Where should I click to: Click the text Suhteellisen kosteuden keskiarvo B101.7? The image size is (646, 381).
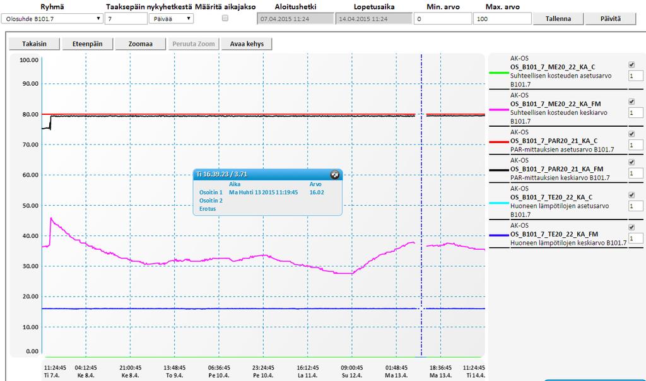click(559, 117)
